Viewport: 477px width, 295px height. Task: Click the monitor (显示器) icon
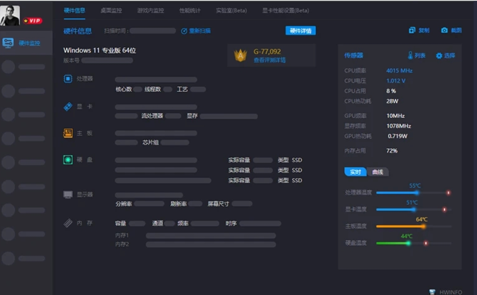tap(68, 195)
